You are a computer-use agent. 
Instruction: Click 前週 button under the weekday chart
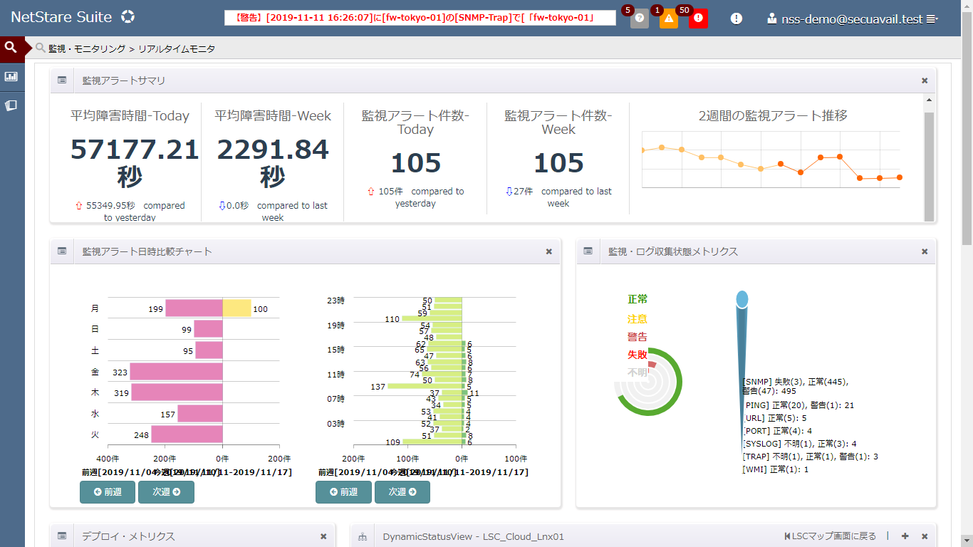[x=108, y=492]
